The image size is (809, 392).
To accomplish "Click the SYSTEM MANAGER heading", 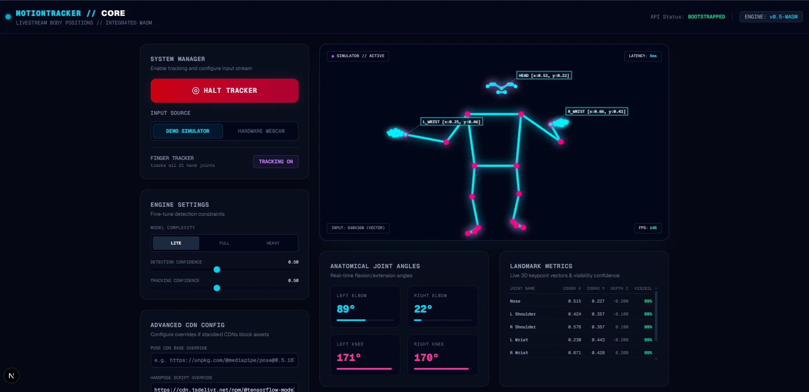I will [178, 59].
